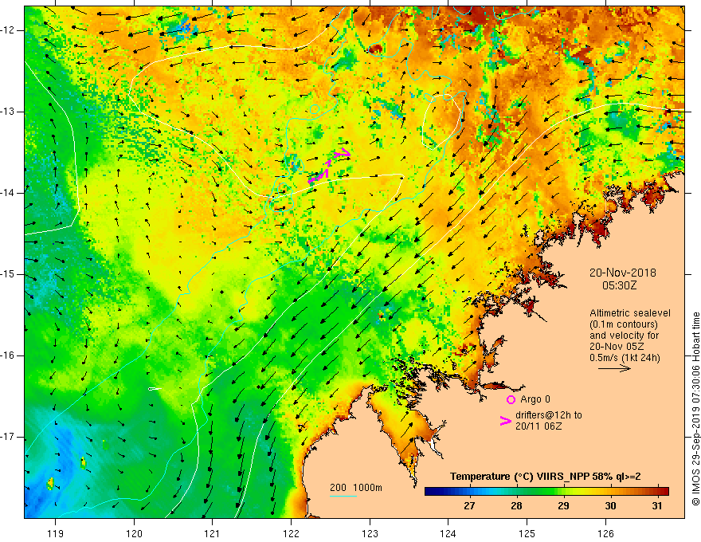701x542 pixels.
Task: Click the 200 1000m isobath label
Action: (356, 488)
